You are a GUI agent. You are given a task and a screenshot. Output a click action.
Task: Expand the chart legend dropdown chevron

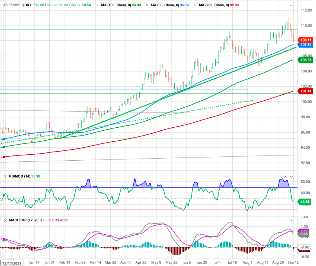tap(291, 5)
